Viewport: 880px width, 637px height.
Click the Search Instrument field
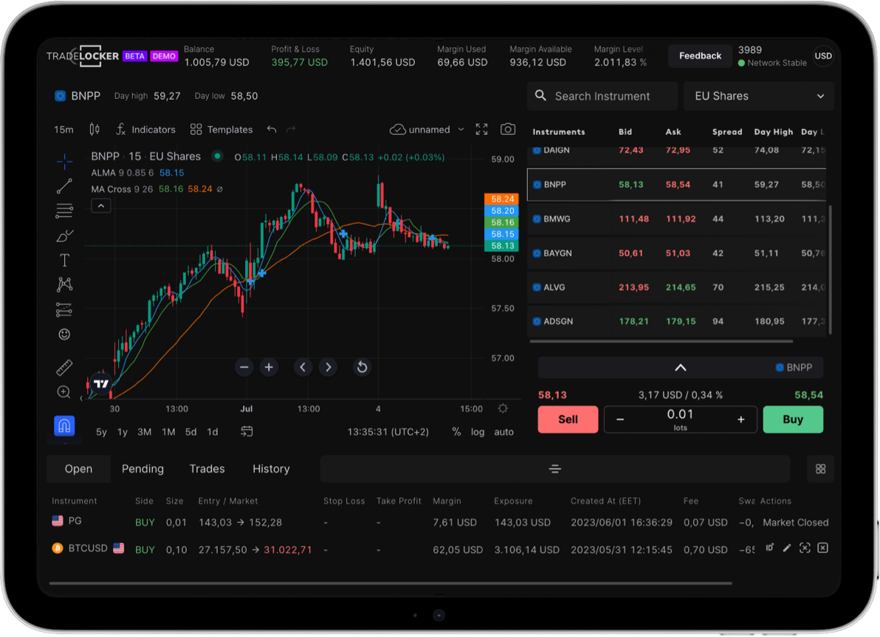pyautogui.click(x=602, y=96)
